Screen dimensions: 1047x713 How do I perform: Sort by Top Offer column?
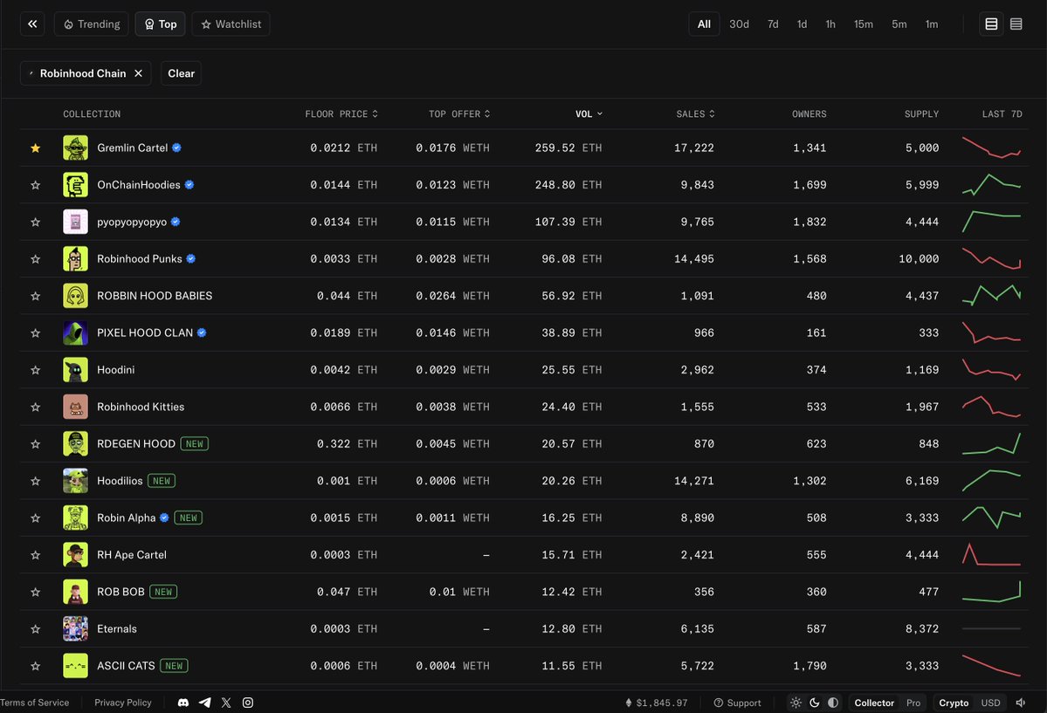pos(459,114)
